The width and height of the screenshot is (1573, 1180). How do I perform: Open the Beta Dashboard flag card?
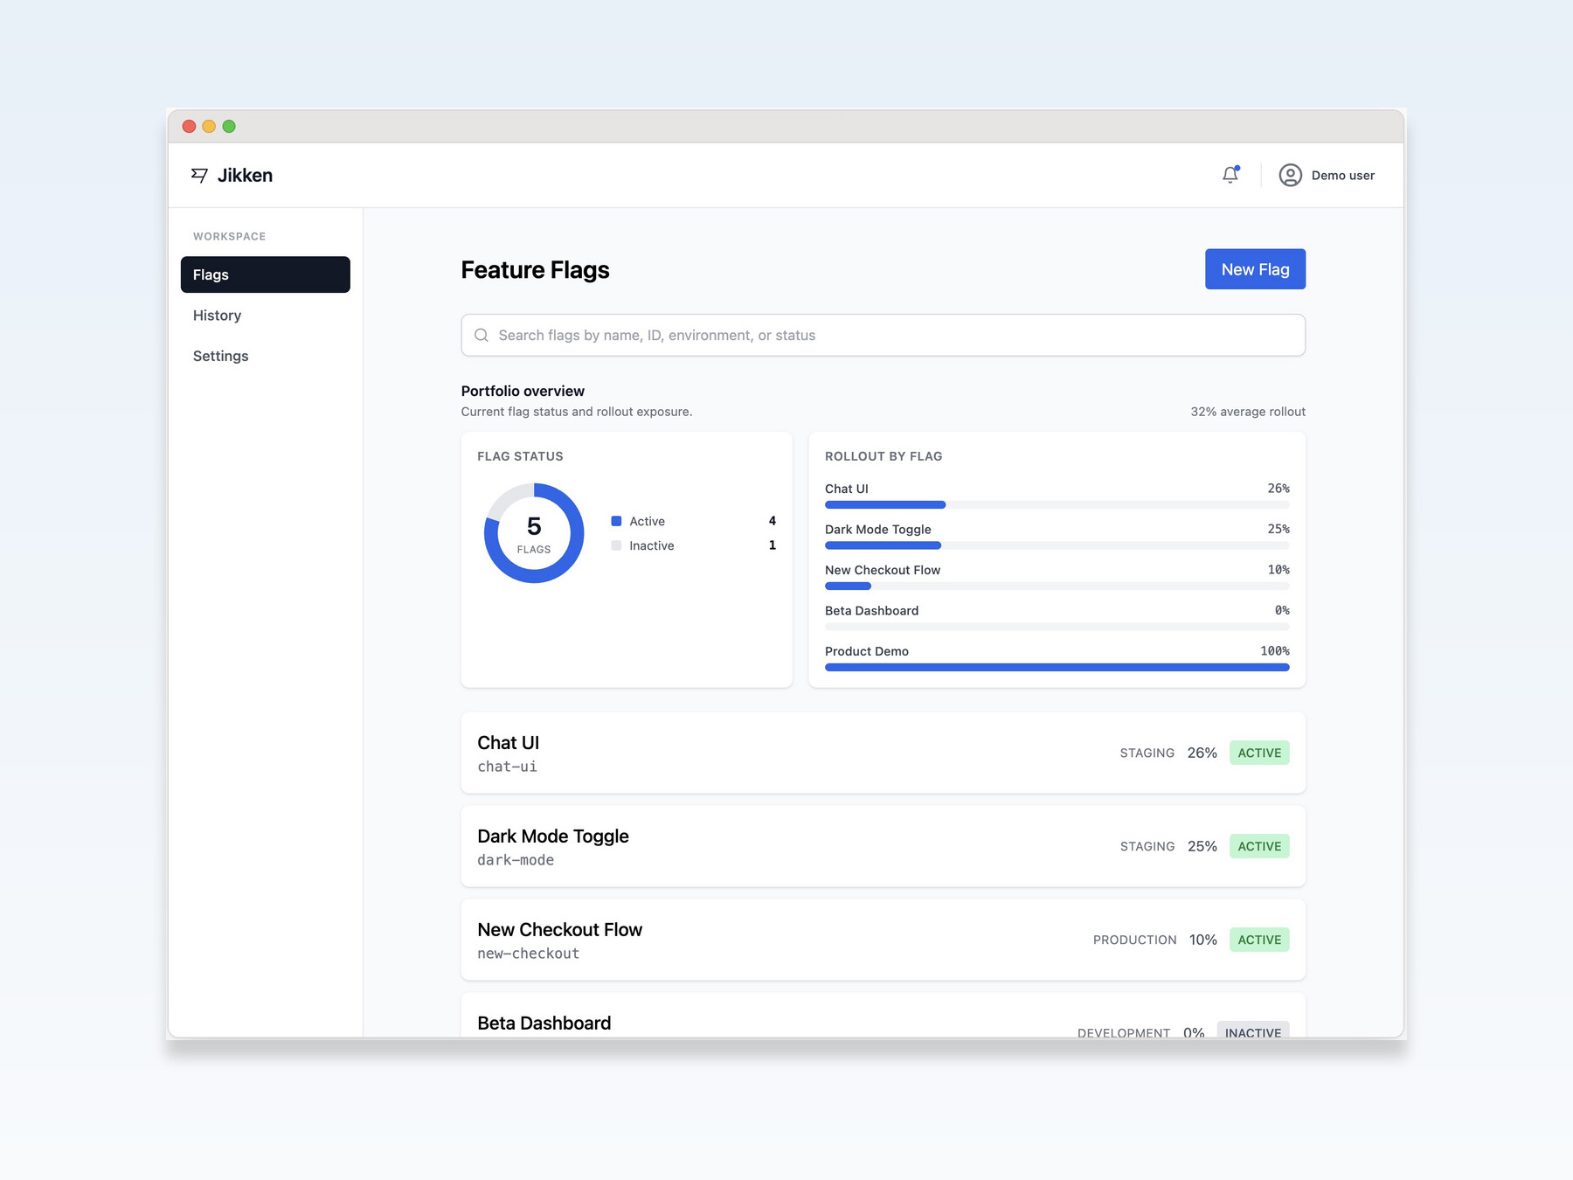[883, 1016]
